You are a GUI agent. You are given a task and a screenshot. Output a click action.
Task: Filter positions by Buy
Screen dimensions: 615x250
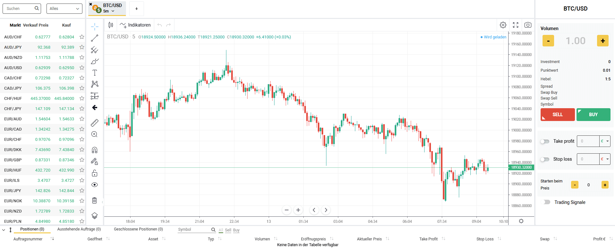[236, 230]
